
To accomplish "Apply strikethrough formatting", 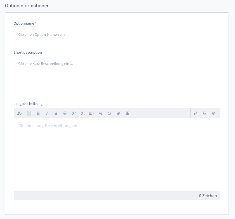I will (x=65, y=113).
